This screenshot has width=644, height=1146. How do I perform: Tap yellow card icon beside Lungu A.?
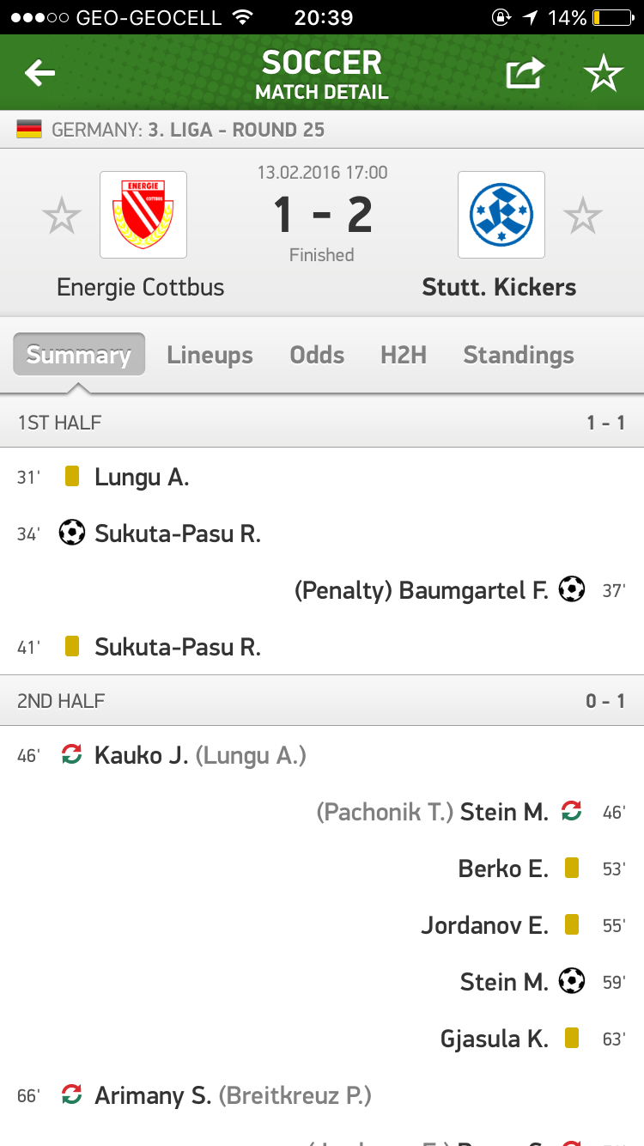tap(72, 477)
